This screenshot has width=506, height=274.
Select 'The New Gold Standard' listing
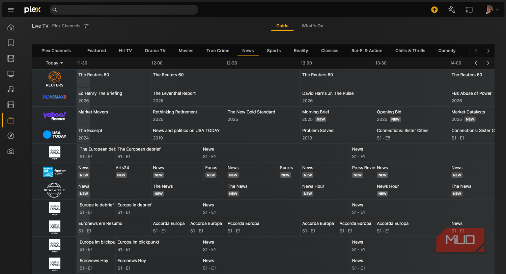[263, 116]
